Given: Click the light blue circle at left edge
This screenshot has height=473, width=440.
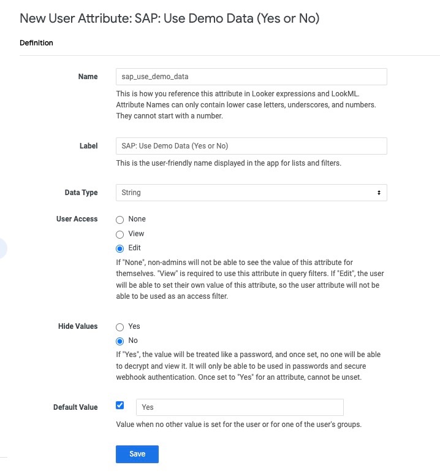Looking at the screenshot, I should [x=2, y=248].
